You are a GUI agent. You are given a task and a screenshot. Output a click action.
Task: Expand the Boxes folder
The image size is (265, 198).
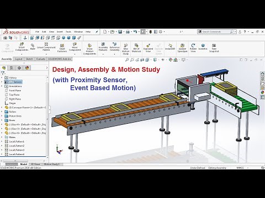point(2,120)
